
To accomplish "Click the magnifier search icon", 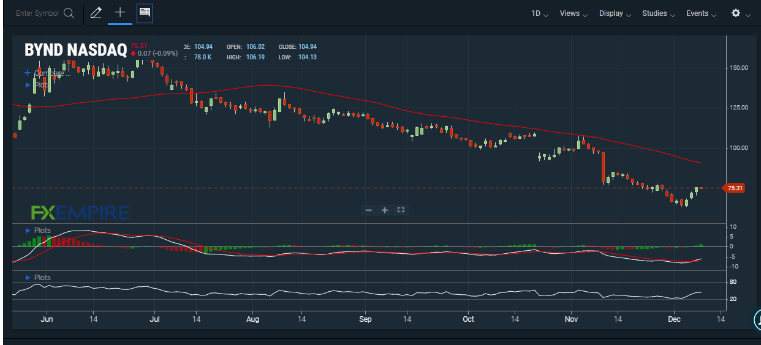I will tap(69, 13).
